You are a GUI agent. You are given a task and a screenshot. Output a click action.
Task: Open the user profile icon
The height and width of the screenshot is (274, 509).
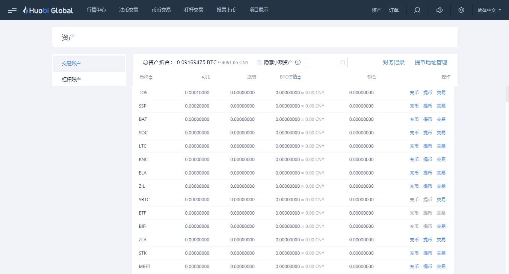(417, 10)
